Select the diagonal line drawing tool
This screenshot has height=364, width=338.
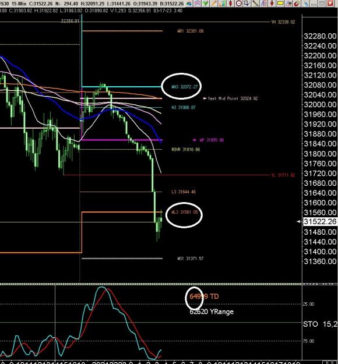(255, 3)
